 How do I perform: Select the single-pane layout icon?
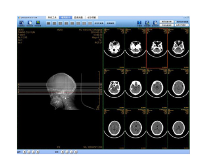coord(48,23)
